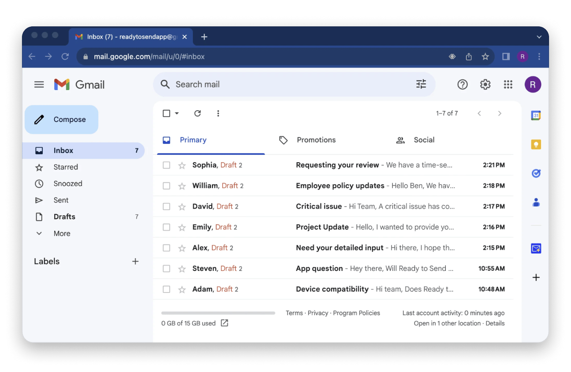Image resolution: width=571 pixels, height=372 pixels.
Task: Open Details of last account activity
Action: pos(495,323)
